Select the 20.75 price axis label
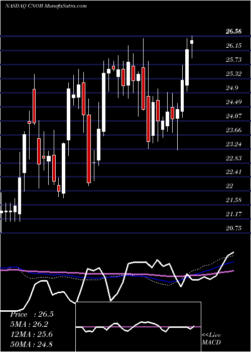Screen dimensions: 251x352 233,228
